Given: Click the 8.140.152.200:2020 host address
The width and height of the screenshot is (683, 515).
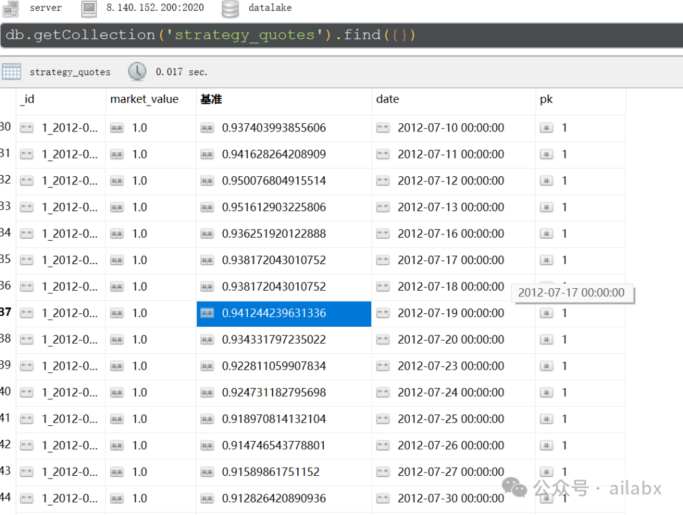Looking at the screenshot, I should coord(155,8).
